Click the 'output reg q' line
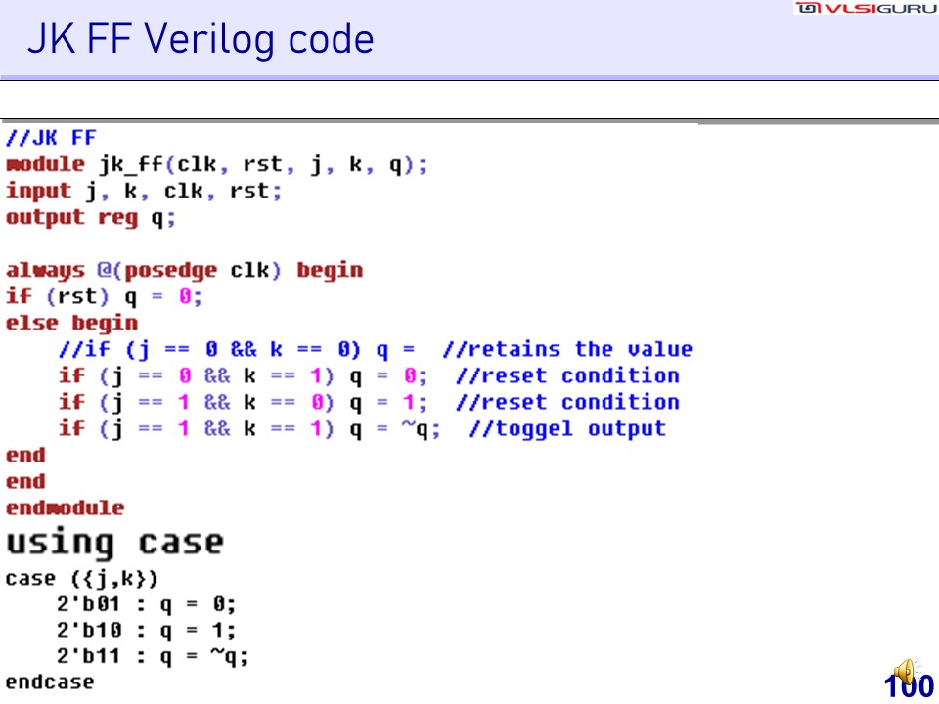Image resolution: width=939 pixels, height=704 pixels. [x=91, y=217]
